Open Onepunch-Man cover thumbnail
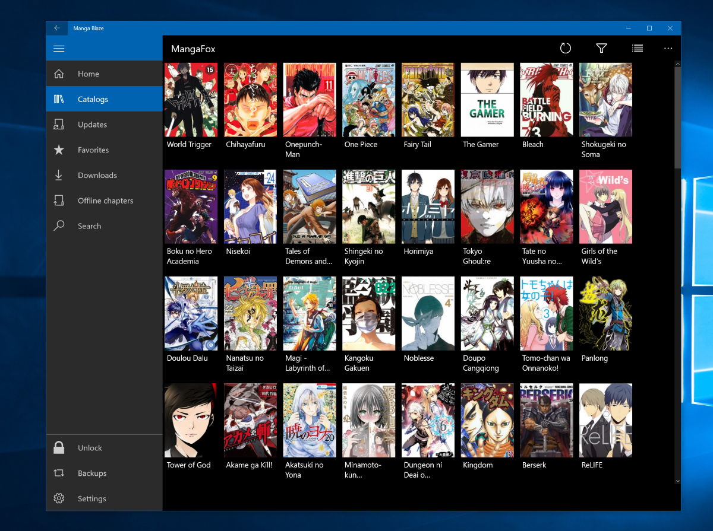This screenshot has height=531, width=713. coord(310,100)
